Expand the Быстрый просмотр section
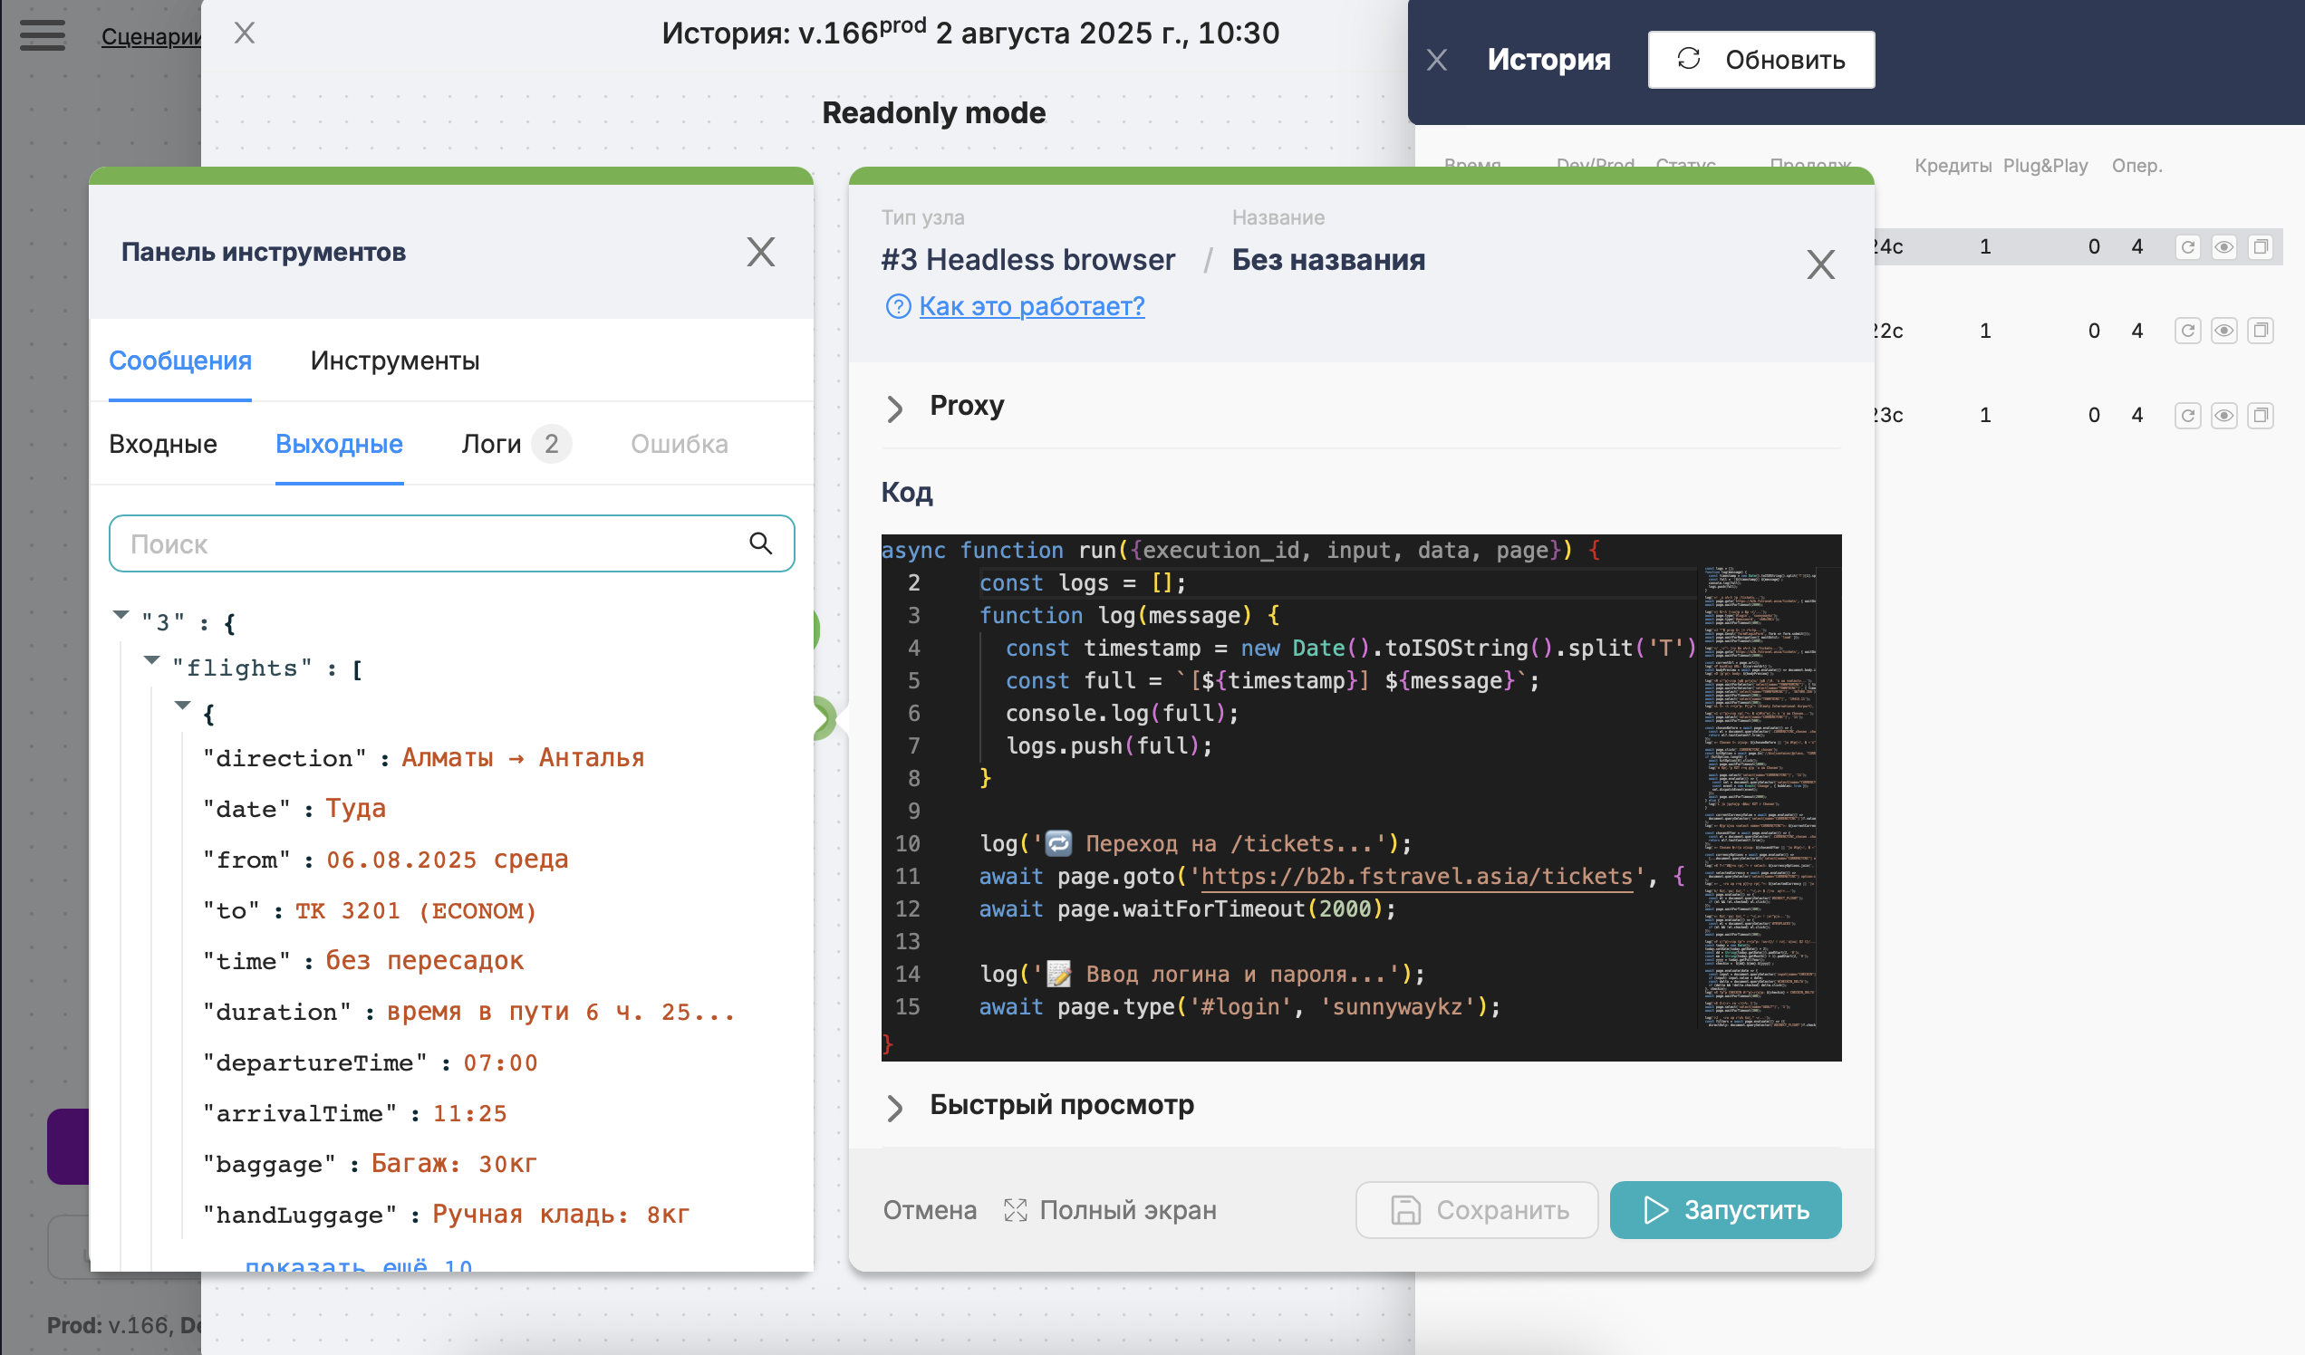Viewport: 2305px width, 1355px height. pos(894,1106)
